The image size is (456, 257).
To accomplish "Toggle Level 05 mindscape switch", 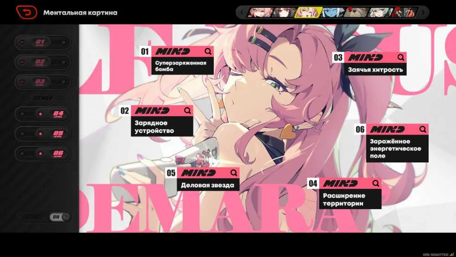I will (43, 134).
